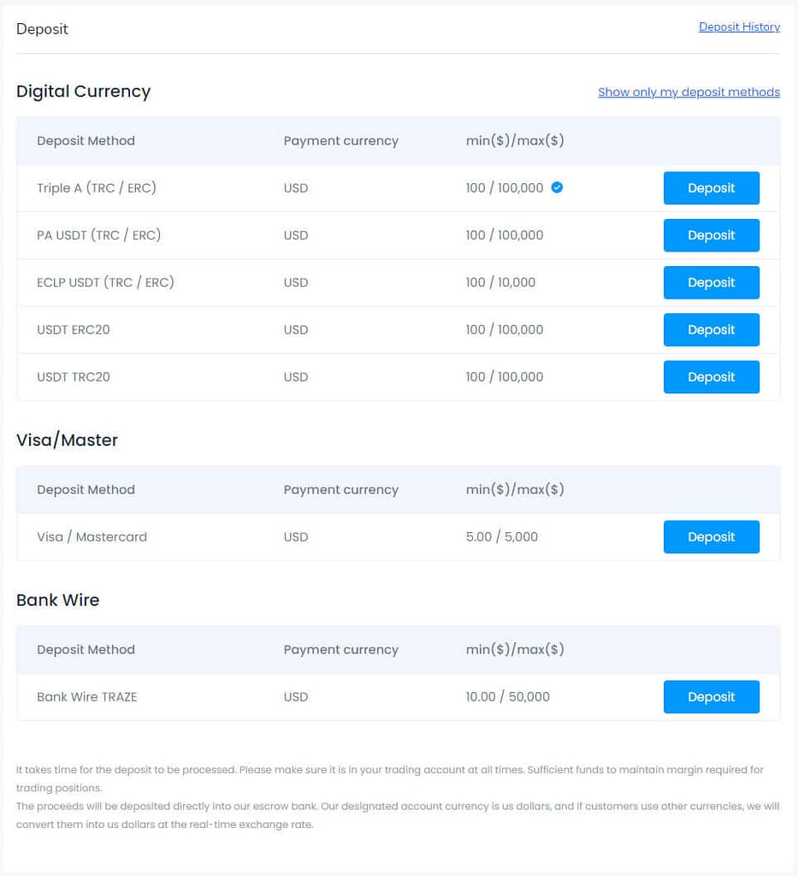Image resolution: width=798 pixels, height=876 pixels.
Task: Click the blue verified checkmark beside Triple A limits
Action: coord(557,187)
